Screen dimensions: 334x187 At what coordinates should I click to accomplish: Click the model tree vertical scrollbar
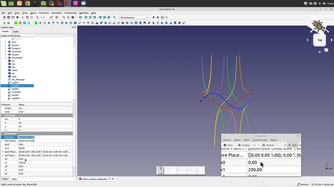[74, 68]
